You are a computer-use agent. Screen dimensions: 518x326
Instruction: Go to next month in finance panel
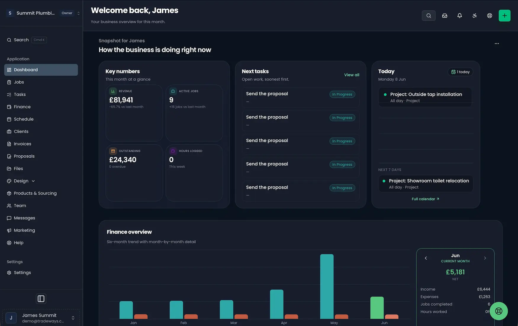[x=485, y=258]
